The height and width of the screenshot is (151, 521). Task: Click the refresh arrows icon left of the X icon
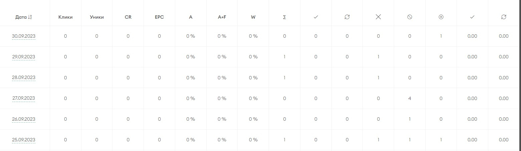click(x=347, y=17)
